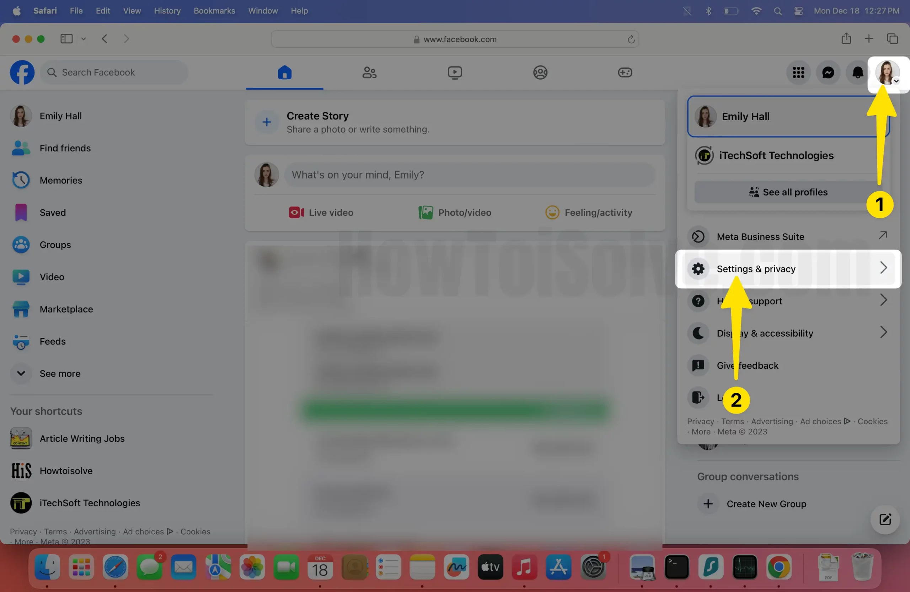Click the Safari Share icon
Screen dimensions: 910x592
(x=846, y=39)
